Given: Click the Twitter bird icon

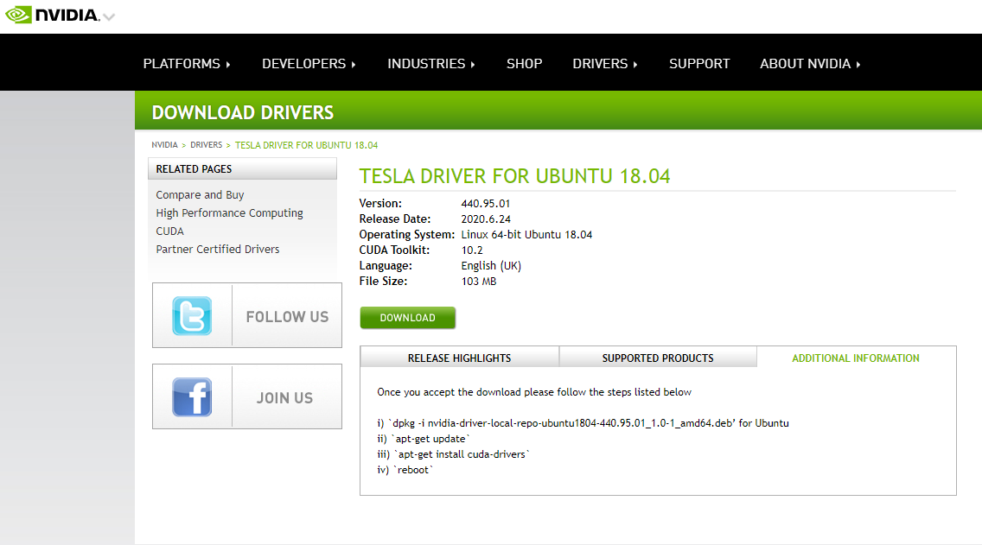Looking at the screenshot, I should (192, 315).
